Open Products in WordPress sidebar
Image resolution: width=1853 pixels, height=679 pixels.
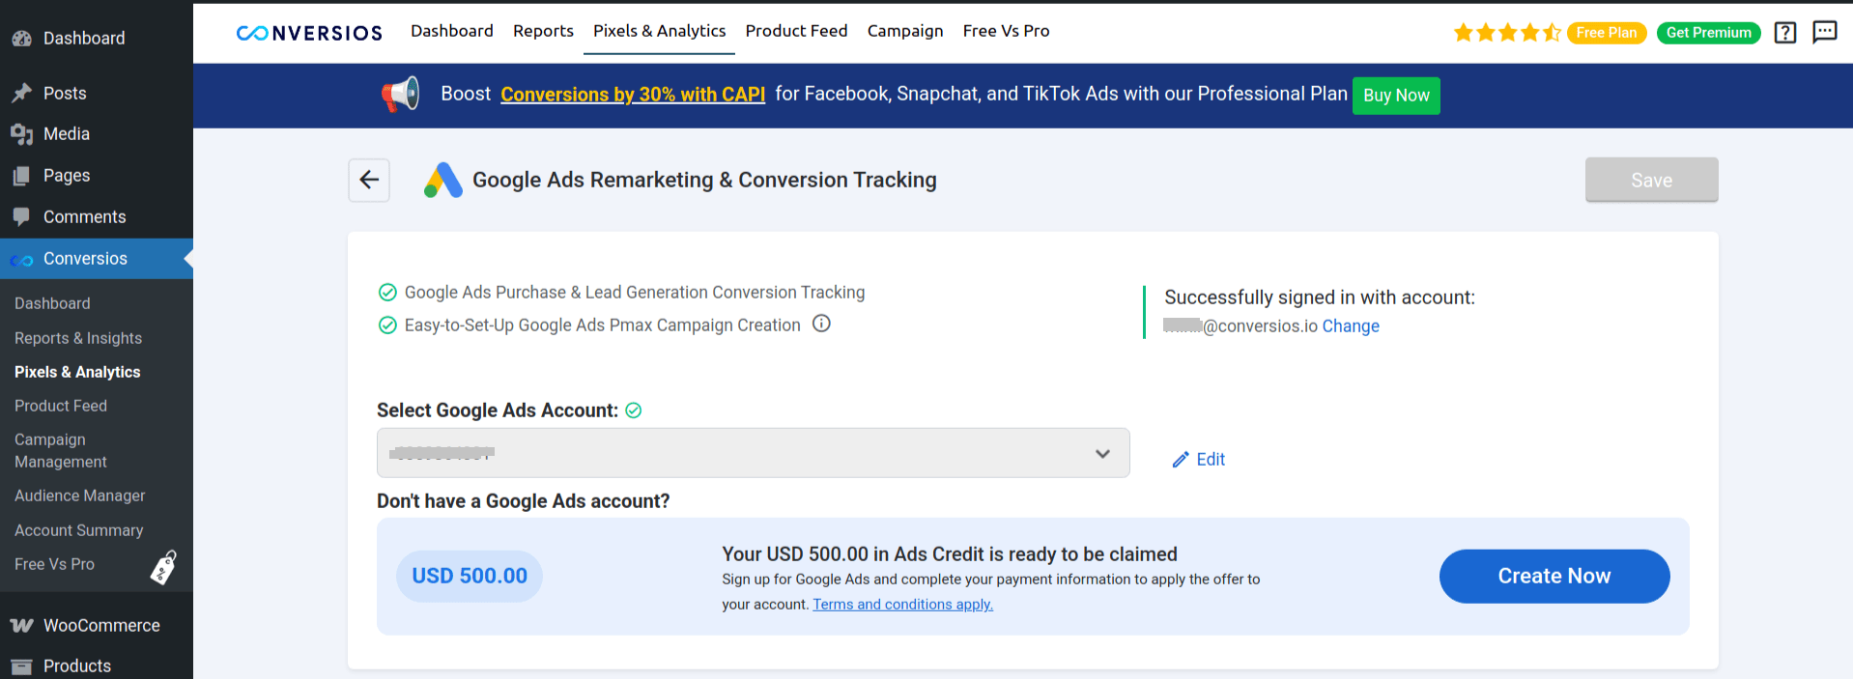pyautogui.click(x=97, y=665)
